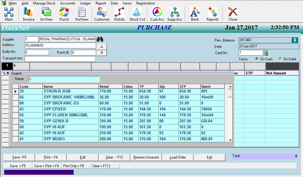The width and height of the screenshot is (303, 177).
Task: Open the Main toolbar icon
Action: [9, 14]
